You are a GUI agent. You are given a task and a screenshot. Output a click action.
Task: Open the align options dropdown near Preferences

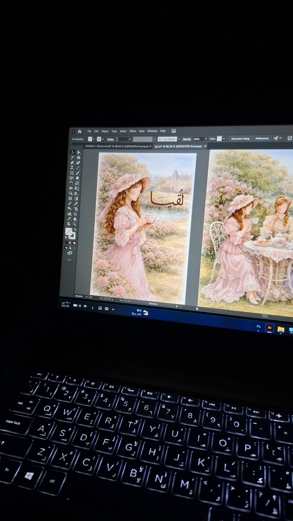280,138
